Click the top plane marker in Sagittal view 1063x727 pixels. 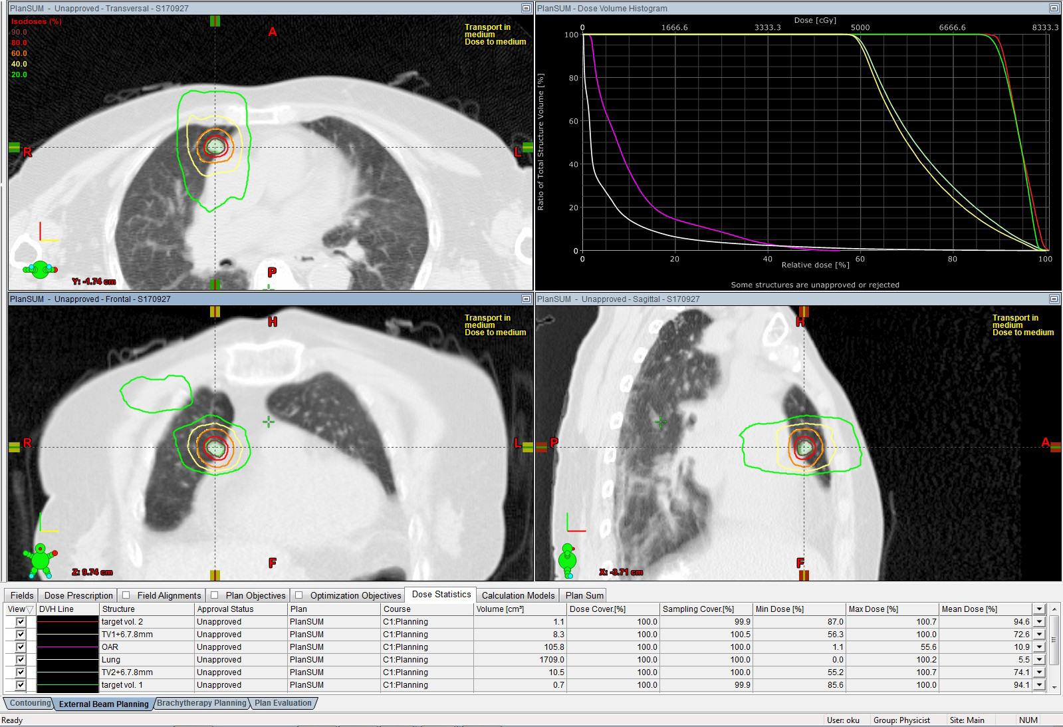(x=804, y=311)
